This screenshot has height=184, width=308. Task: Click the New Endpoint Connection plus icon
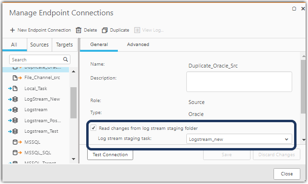pyautogui.click(x=12, y=30)
